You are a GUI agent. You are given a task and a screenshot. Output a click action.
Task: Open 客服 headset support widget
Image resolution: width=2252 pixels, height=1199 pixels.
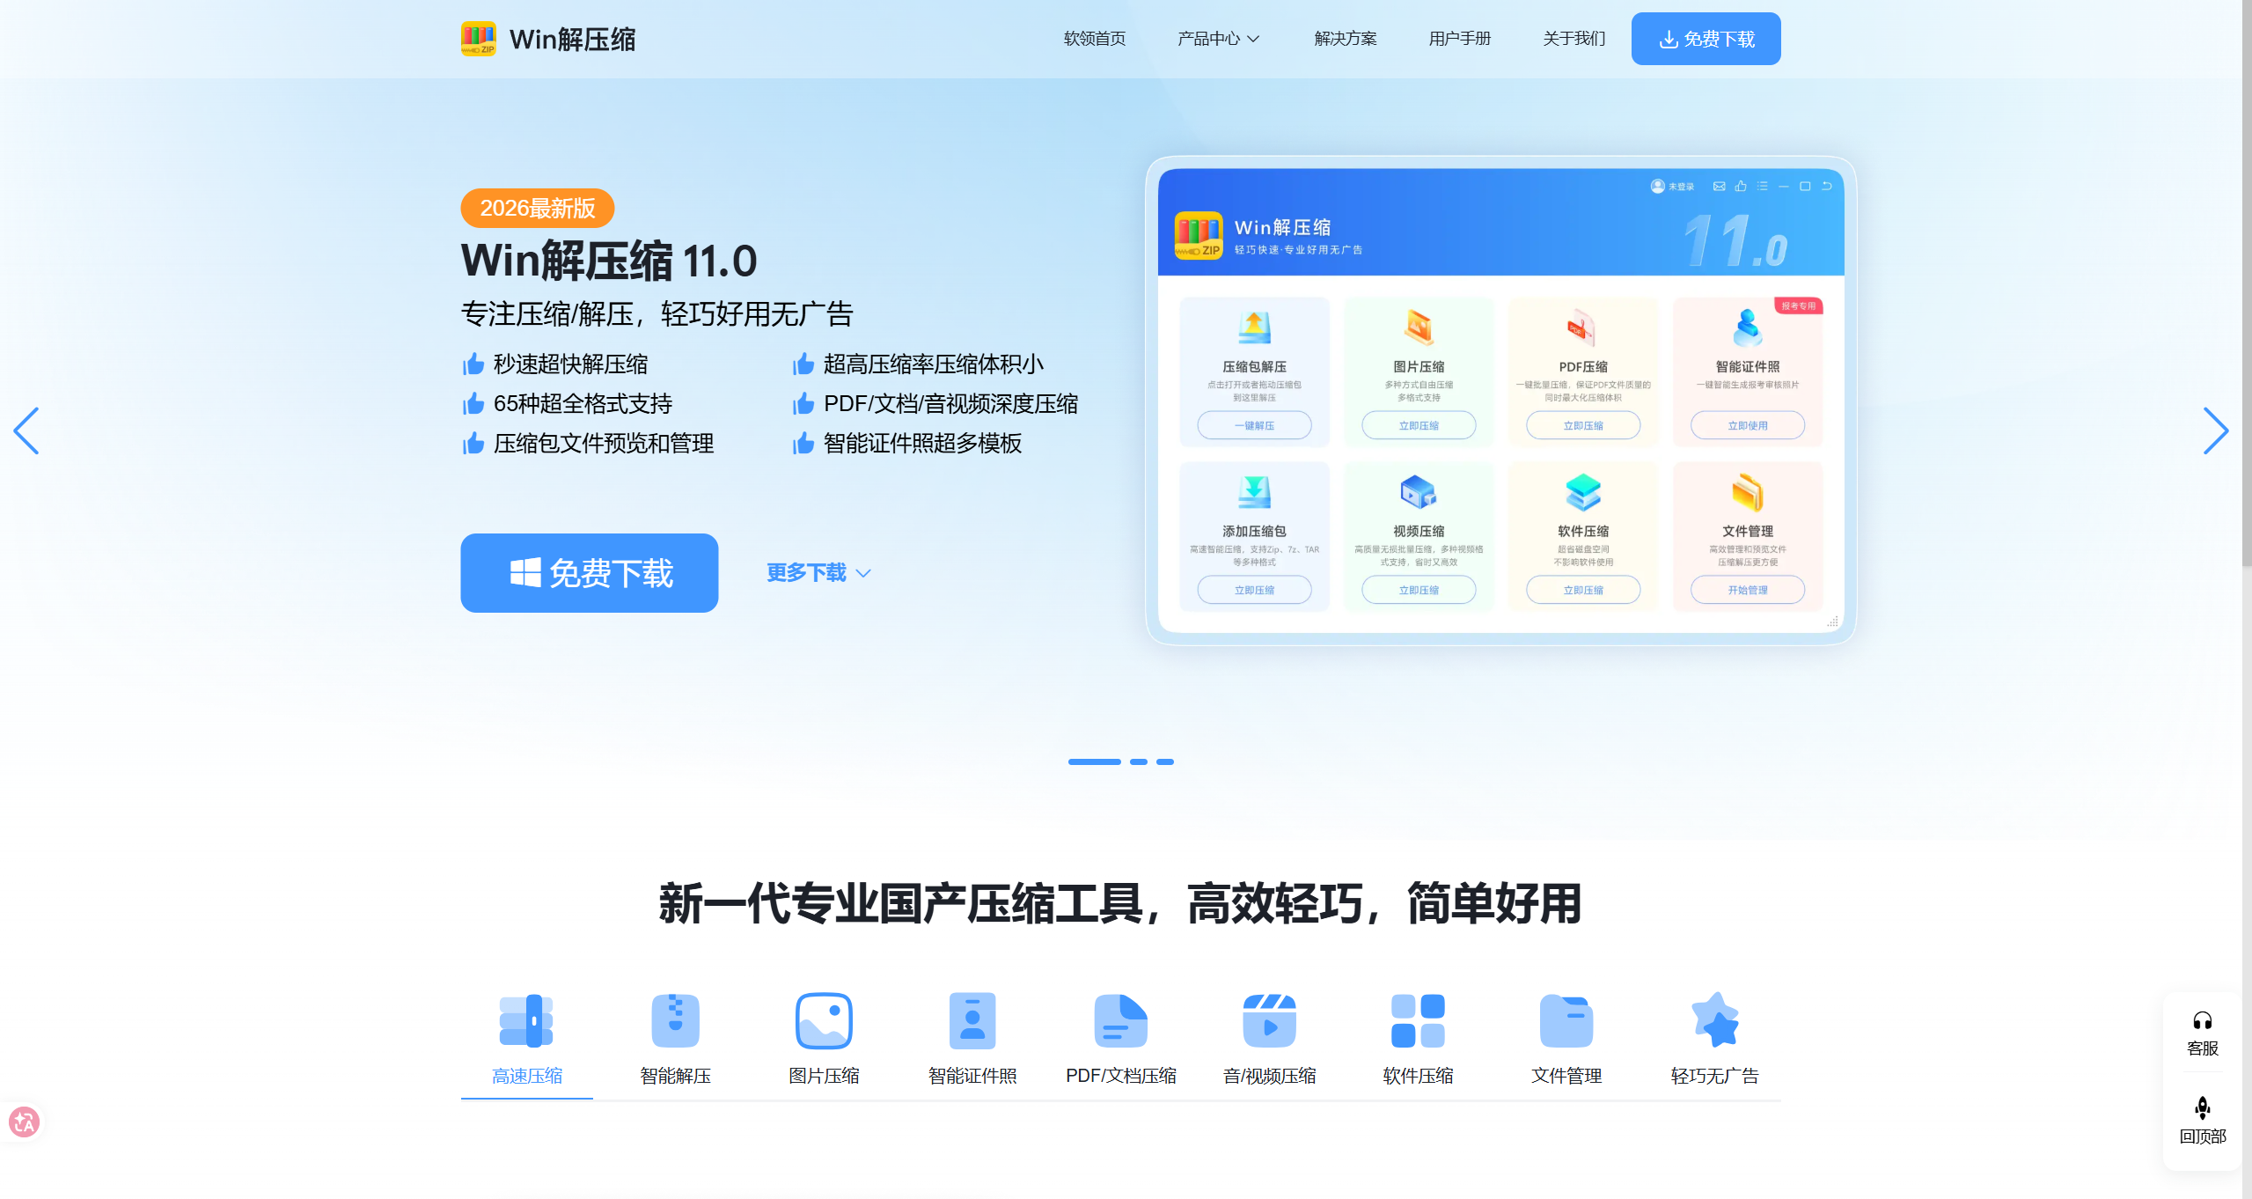coord(2203,1033)
